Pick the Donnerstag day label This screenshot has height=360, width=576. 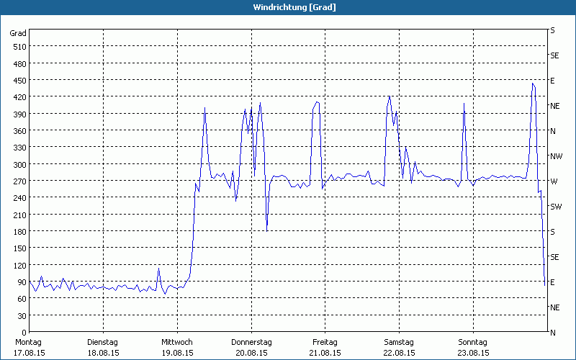(251, 342)
